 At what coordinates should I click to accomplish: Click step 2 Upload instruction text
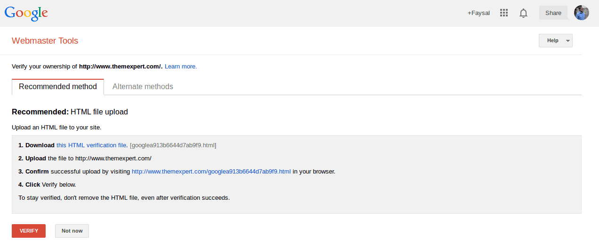[x=85, y=158]
